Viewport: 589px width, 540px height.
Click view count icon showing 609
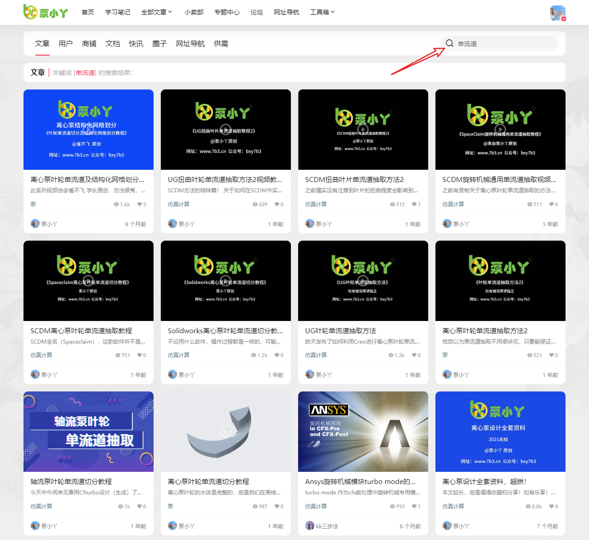click(x=255, y=205)
